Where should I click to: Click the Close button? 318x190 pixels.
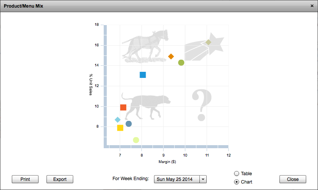[x=293, y=179]
